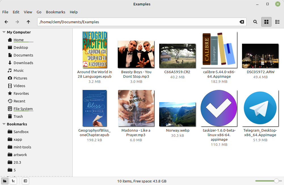Viewport: 284px width, 185px height.
Task: Open the View menu
Action: pyautogui.click(x=28, y=12)
